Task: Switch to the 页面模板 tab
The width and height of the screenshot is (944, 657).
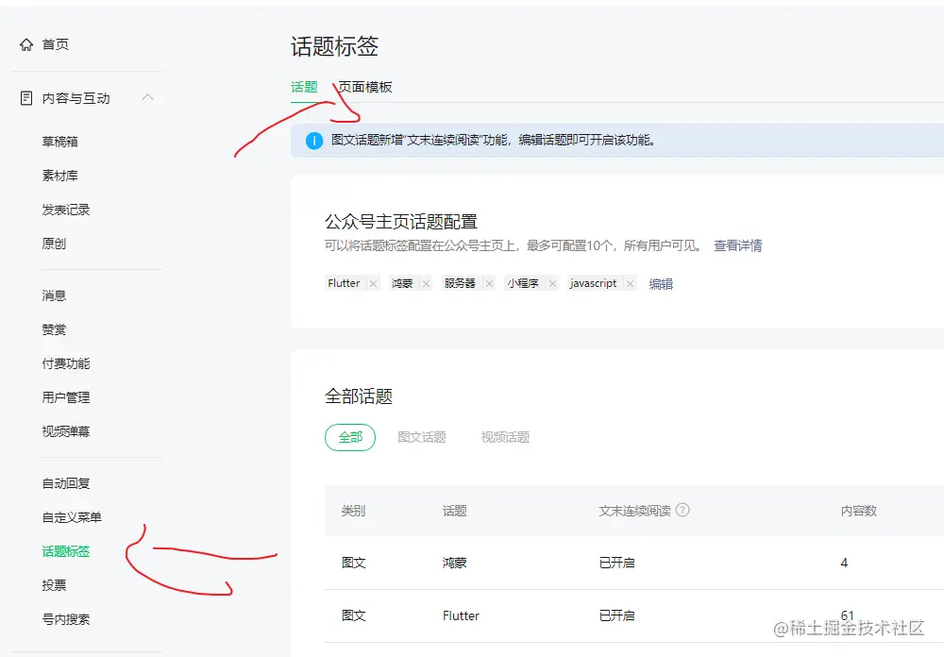Action: [x=364, y=88]
